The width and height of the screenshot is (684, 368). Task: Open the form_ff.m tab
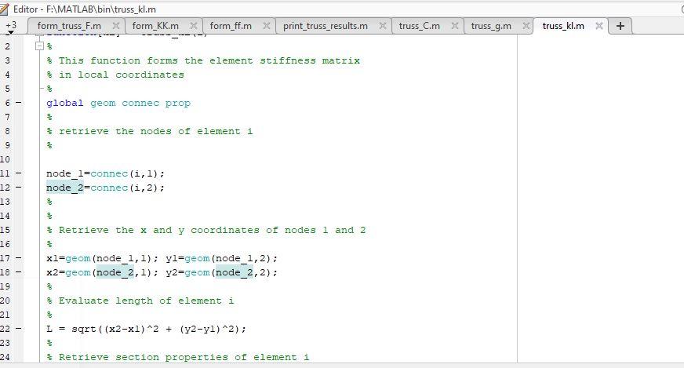click(231, 26)
